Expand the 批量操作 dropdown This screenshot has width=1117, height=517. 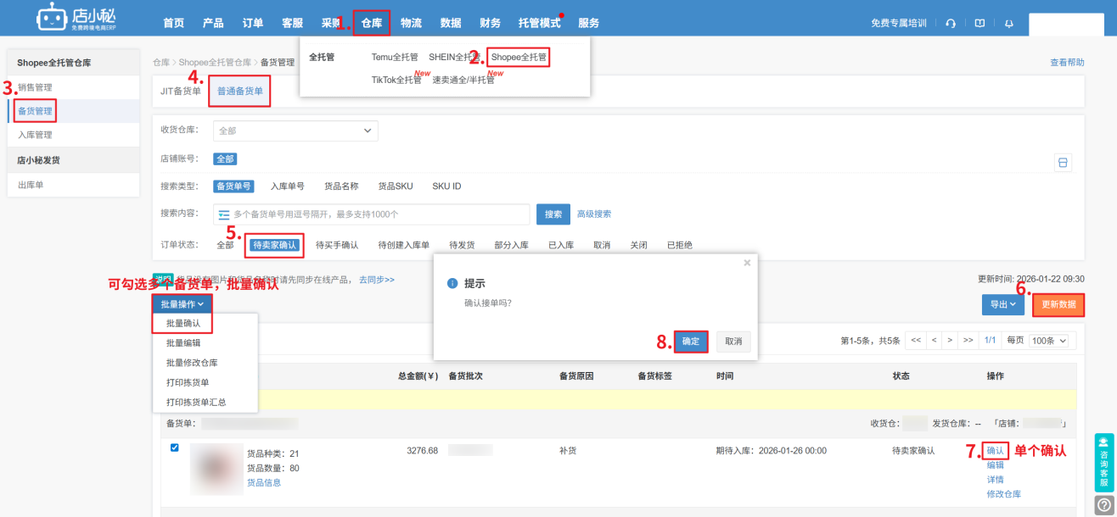(182, 304)
